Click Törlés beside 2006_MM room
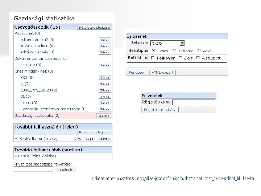This screenshot has width=261, height=196. coord(104,90)
